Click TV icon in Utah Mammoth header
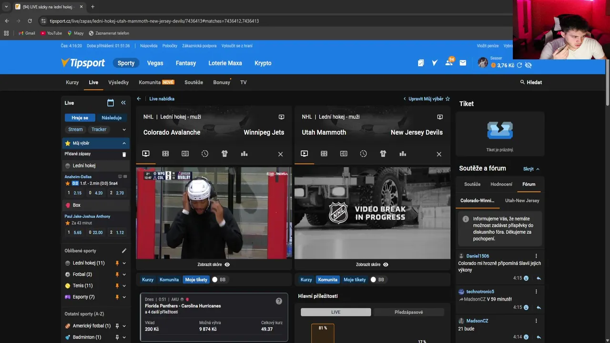This screenshot has height=343, width=610. [440, 117]
